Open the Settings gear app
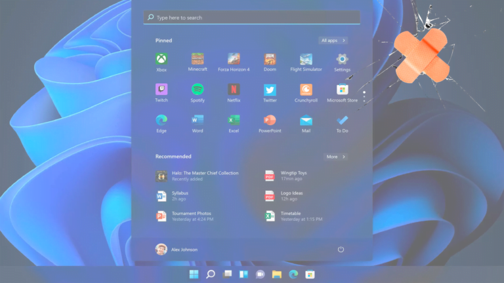 pos(342,62)
